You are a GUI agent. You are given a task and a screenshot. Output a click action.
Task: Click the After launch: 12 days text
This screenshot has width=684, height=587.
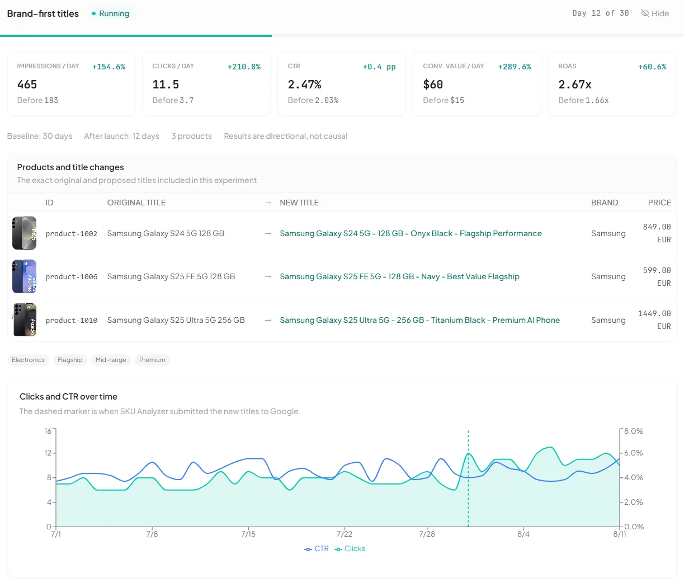coord(121,136)
